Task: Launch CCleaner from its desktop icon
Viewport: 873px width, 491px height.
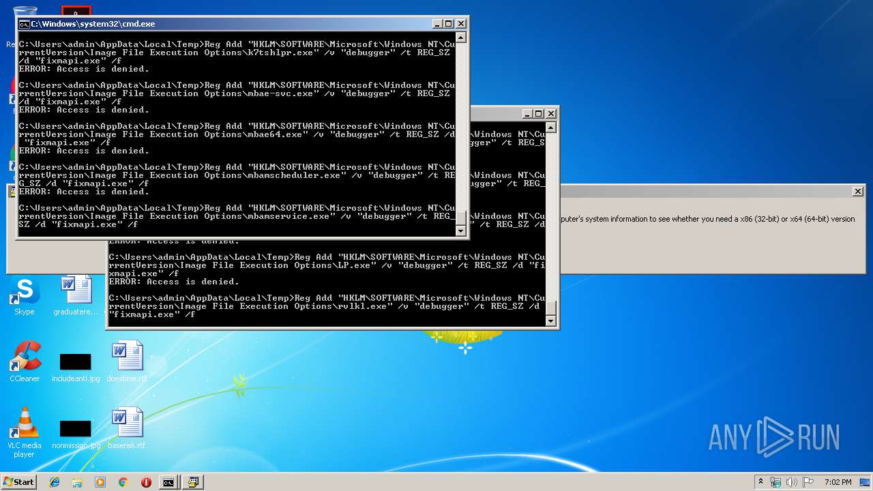Action: pos(25,358)
